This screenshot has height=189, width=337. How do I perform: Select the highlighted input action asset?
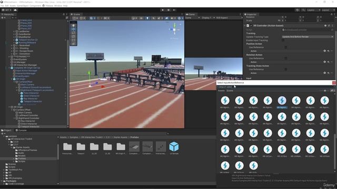coord(282,102)
